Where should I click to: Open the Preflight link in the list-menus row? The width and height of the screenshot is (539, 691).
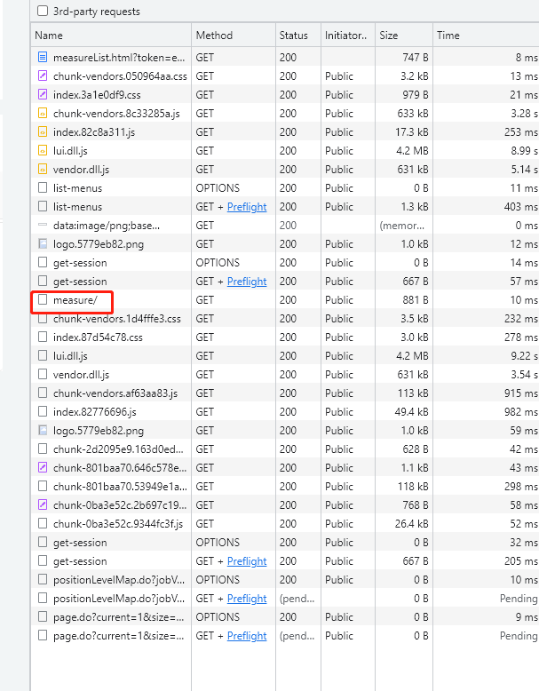(247, 207)
